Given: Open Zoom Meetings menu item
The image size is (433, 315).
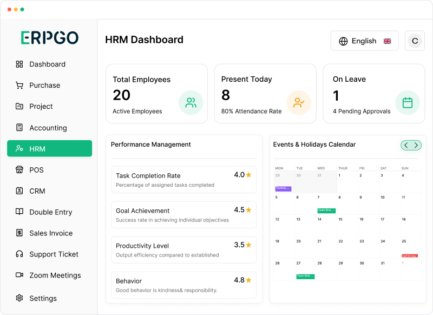Looking at the screenshot, I should coord(49,275).
